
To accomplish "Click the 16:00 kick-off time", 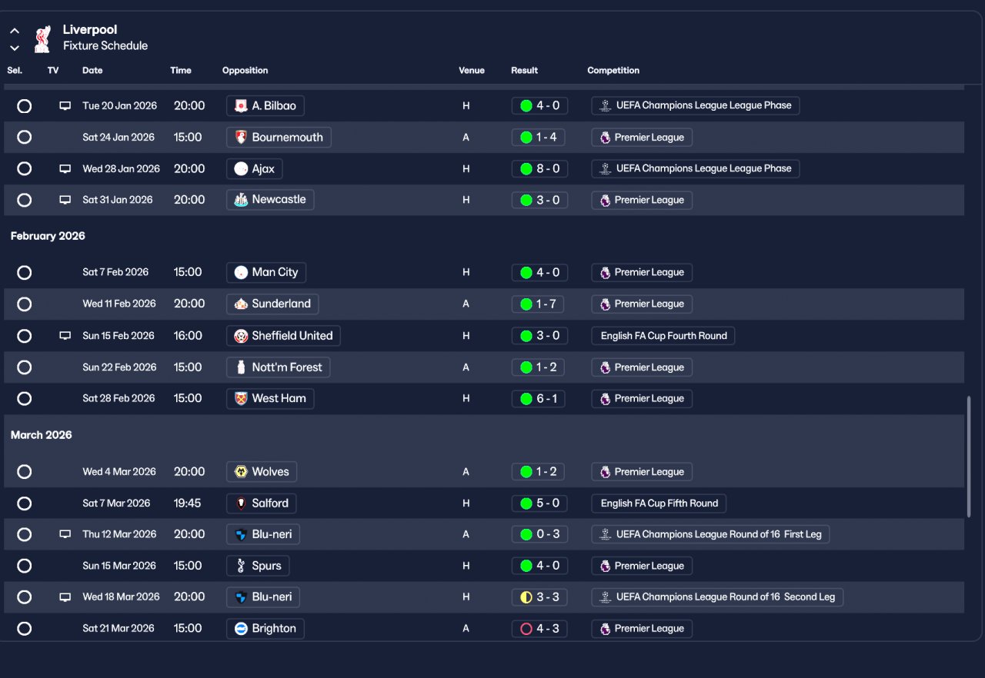I will click(188, 336).
